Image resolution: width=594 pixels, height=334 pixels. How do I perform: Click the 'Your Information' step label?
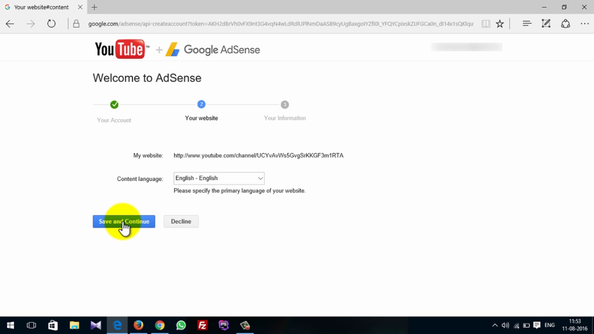tap(285, 118)
